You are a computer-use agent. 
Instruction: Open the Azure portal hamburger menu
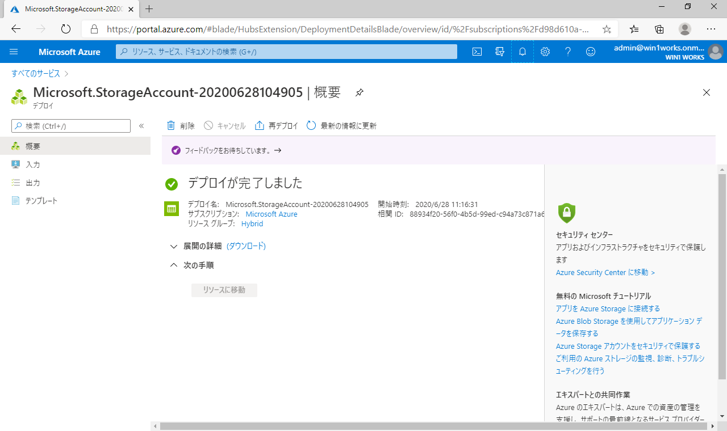[14, 52]
